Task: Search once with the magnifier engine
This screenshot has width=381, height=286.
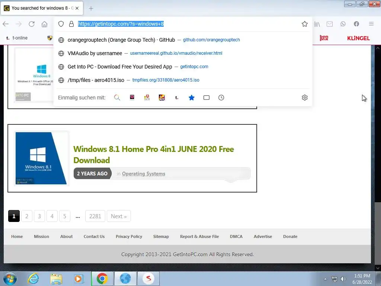Action: pos(117,98)
